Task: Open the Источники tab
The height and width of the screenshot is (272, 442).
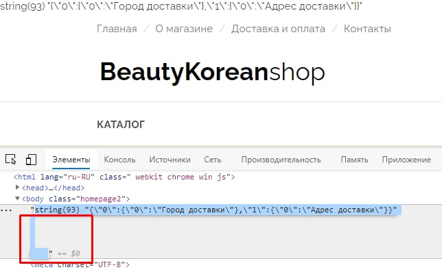Action: 170,160
